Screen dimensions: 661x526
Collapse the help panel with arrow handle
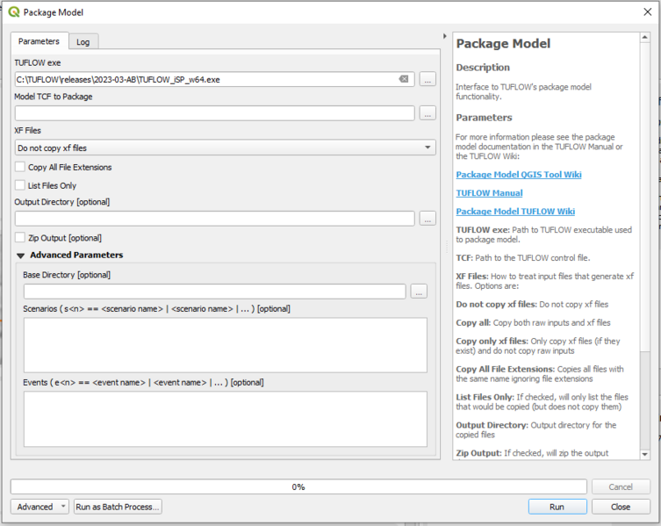(x=445, y=36)
